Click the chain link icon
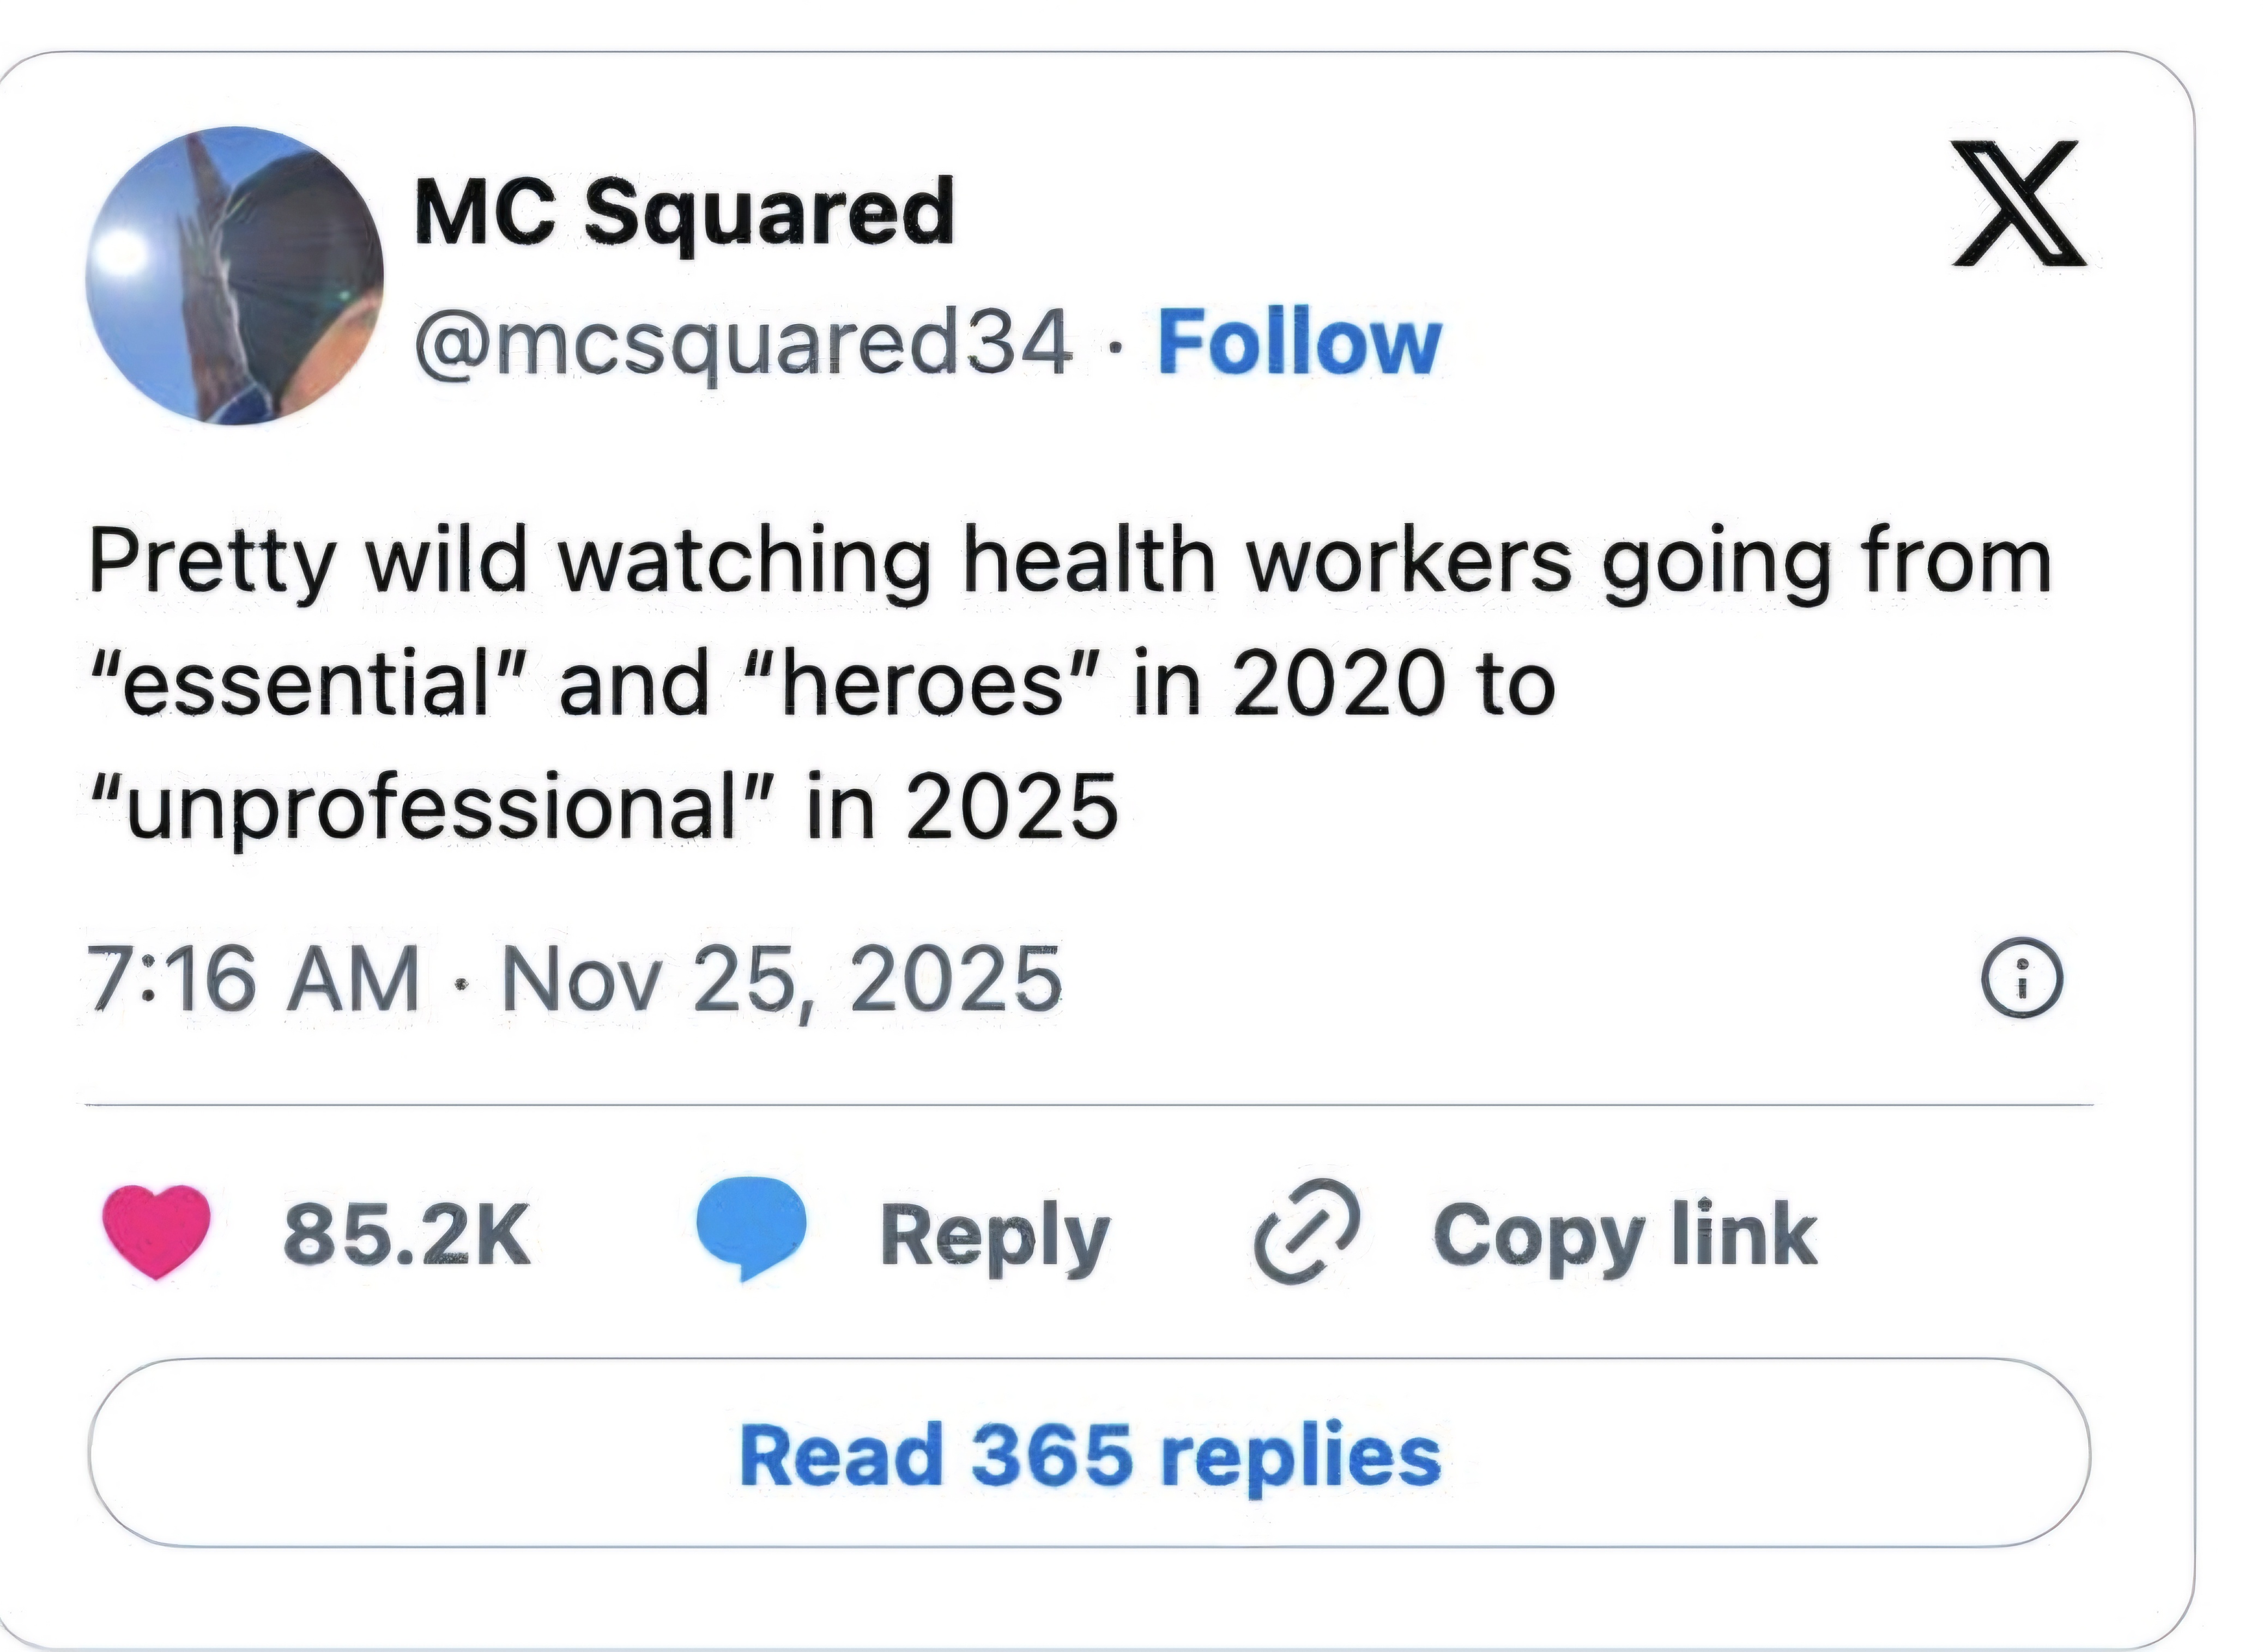The height and width of the screenshot is (1652, 2263). (x=1306, y=1231)
